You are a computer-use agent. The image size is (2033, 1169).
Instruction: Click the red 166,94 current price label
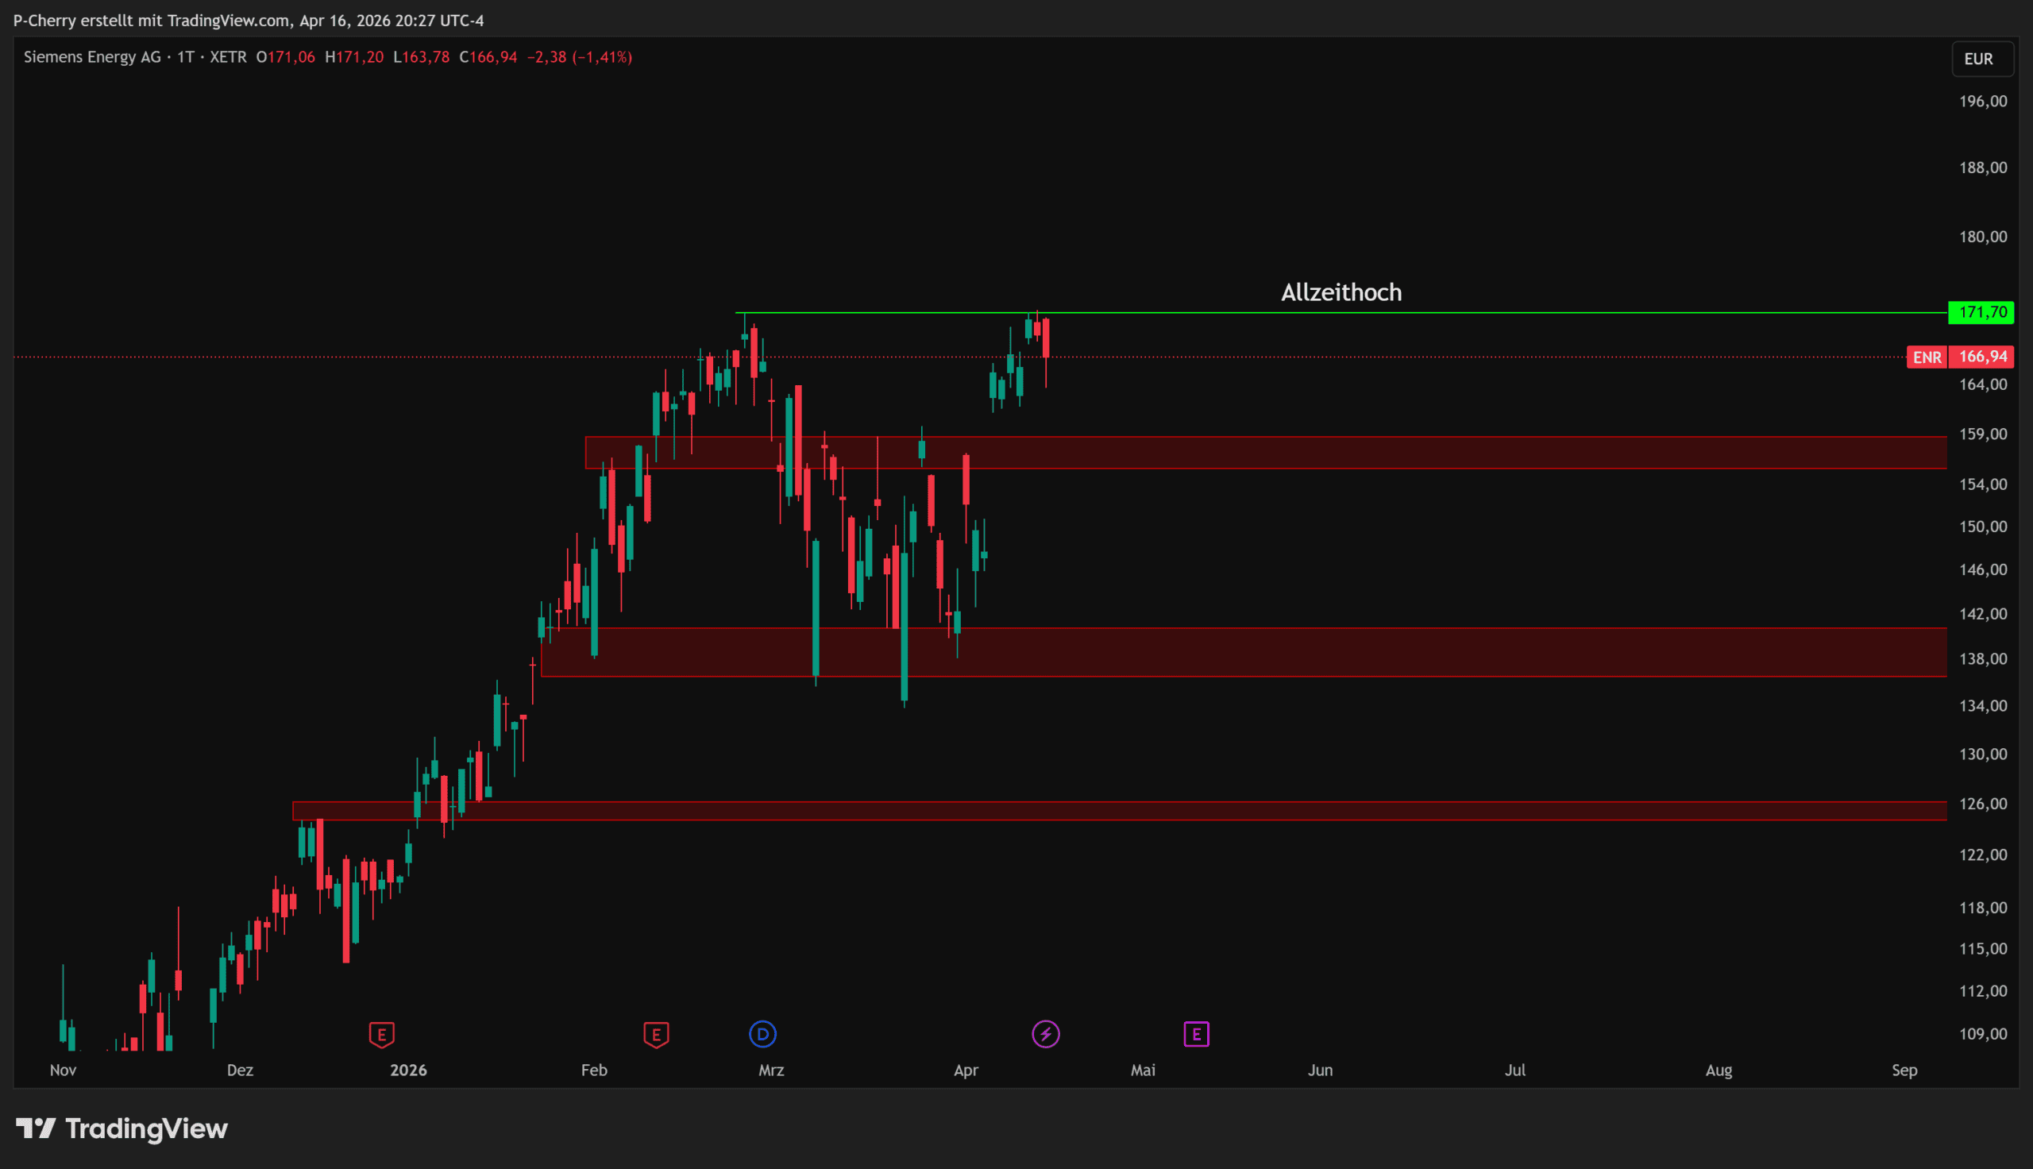[1981, 357]
